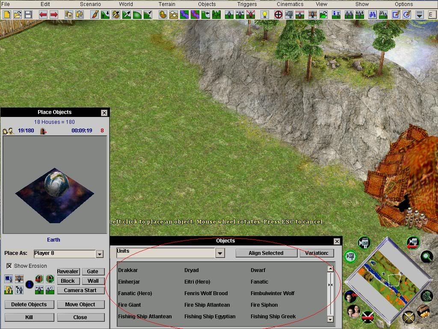The width and height of the screenshot is (438, 329).
Task: Open the Triggers menu
Action: coord(247,4)
